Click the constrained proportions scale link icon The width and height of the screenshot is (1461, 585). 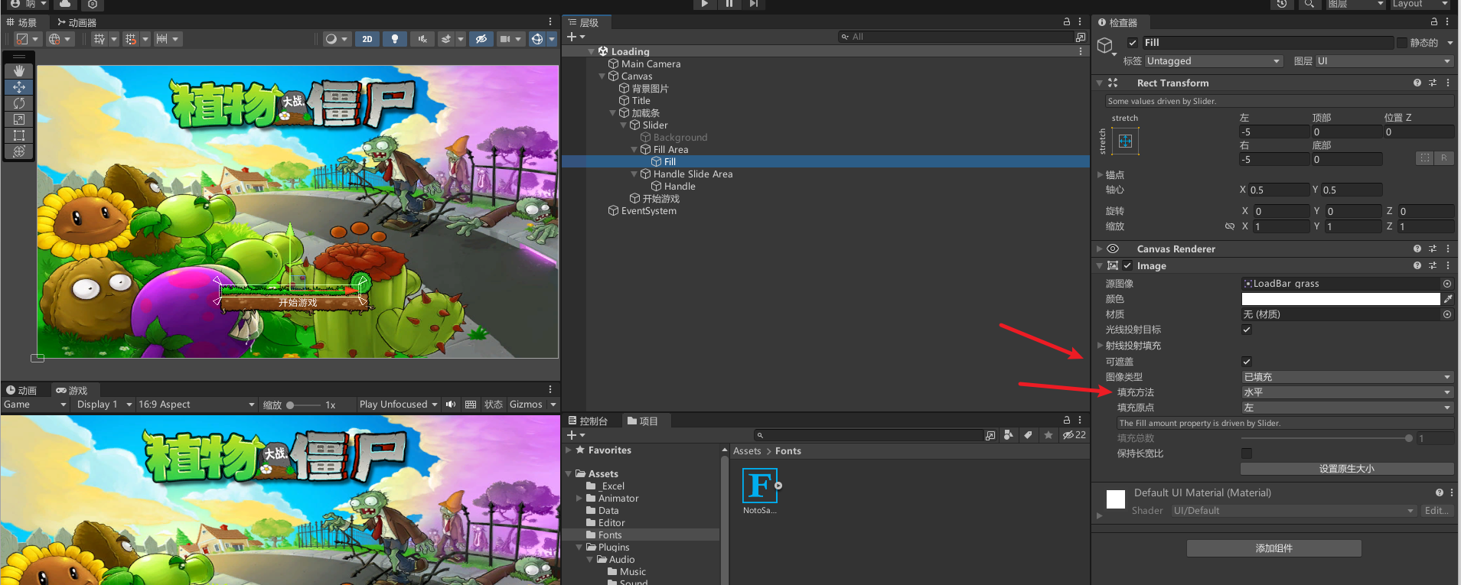1229,226
